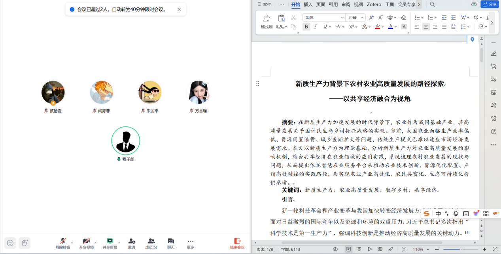Click the clear formatting eraser icon
The width and height of the screenshot is (501, 254).
click(x=403, y=18)
